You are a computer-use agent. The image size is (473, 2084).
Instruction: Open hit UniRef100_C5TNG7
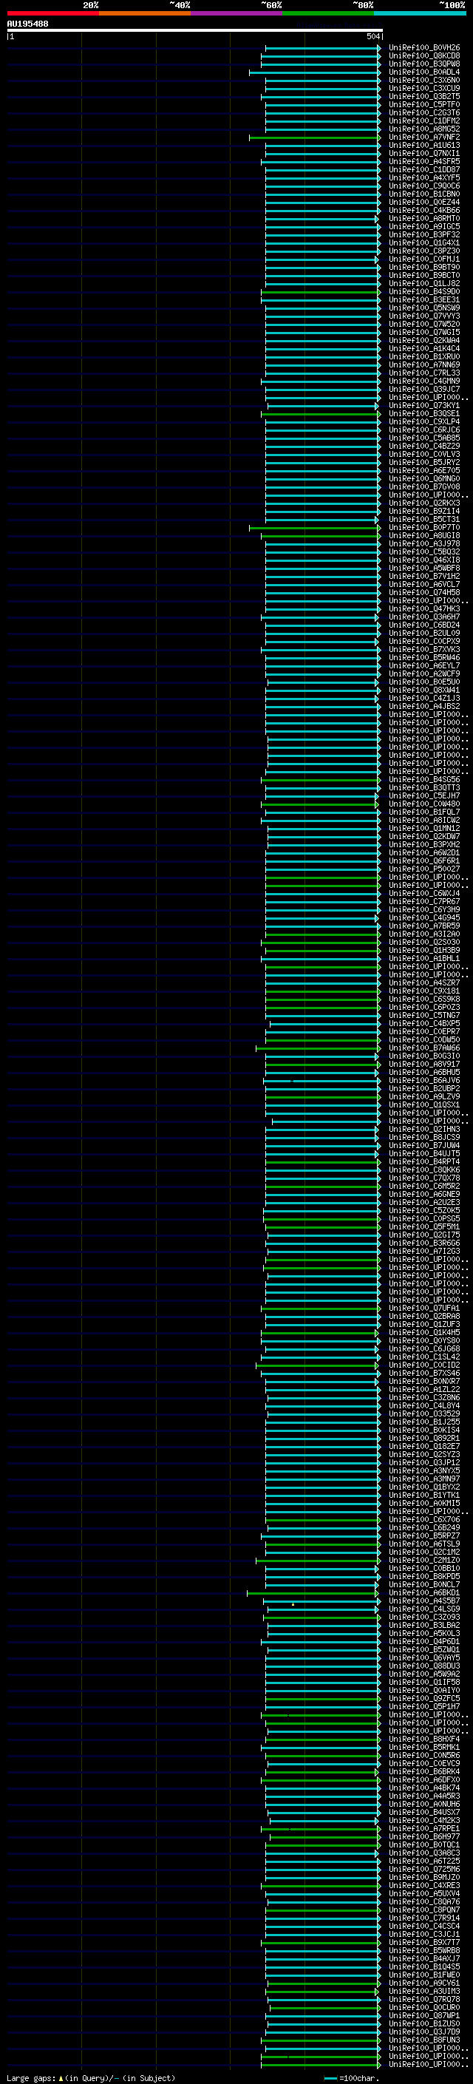[423, 1016]
